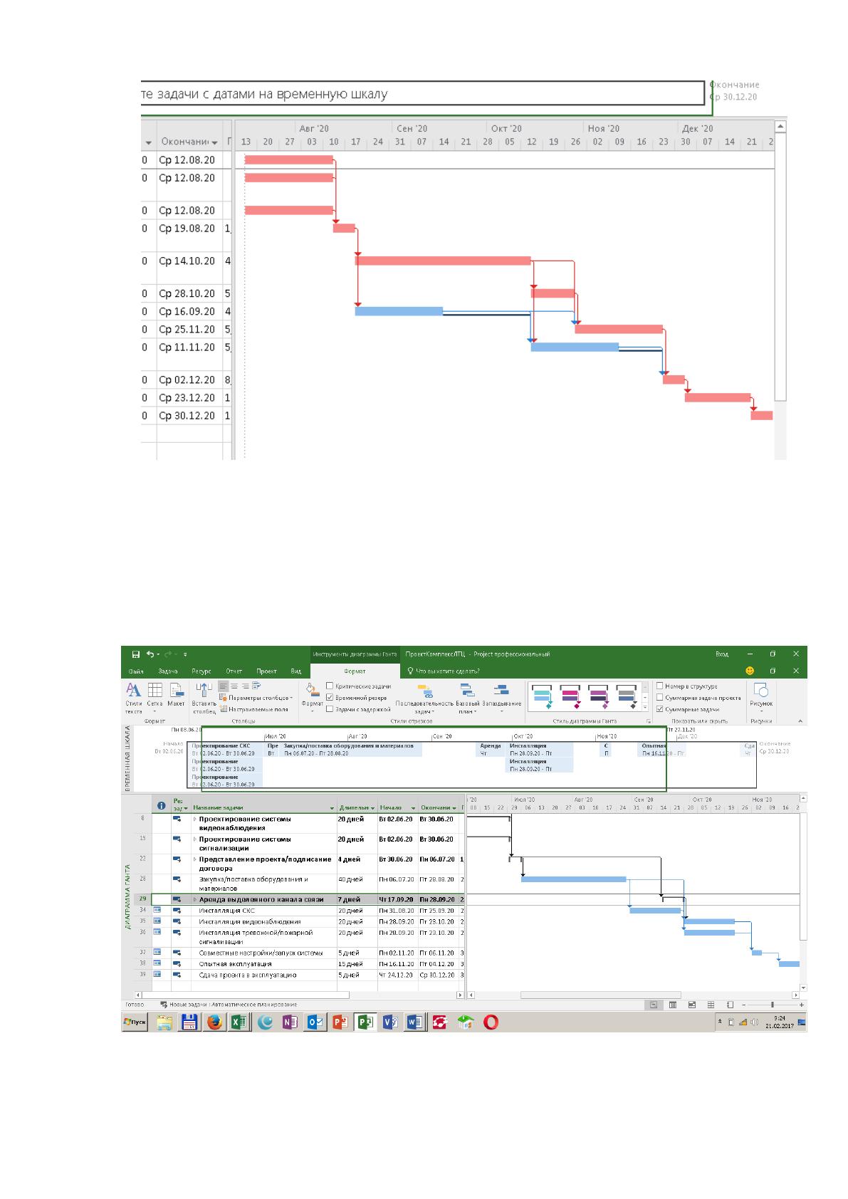848x1199 pixels.
Task: Open Excel from the Windows taskbar
Action: [x=239, y=1022]
